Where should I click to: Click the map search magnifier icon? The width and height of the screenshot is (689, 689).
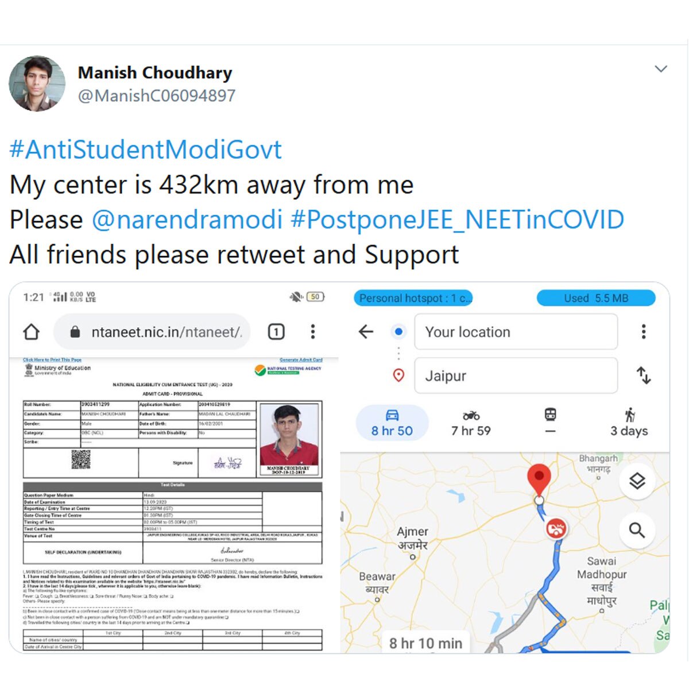637,530
